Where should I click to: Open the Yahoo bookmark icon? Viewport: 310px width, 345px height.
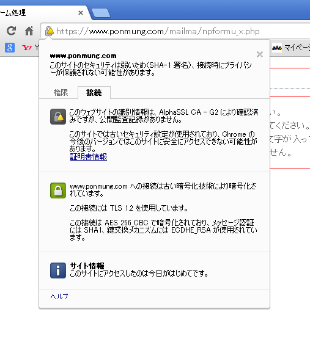pos(27,48)
